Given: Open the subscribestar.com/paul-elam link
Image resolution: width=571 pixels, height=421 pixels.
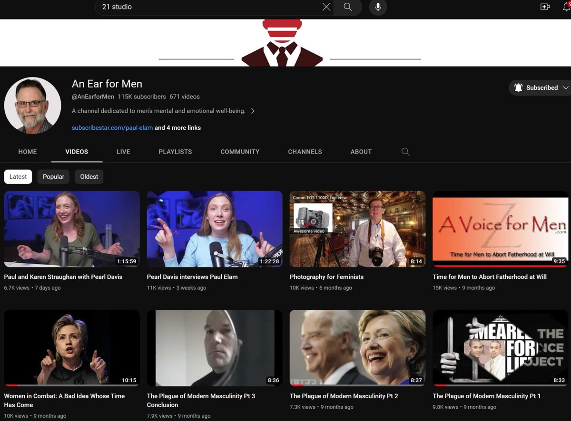Looking at the screenshot, I should coord(112,128).
